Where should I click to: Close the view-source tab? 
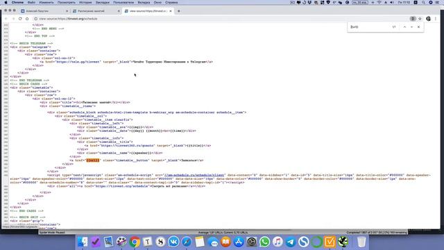point(171,11)
